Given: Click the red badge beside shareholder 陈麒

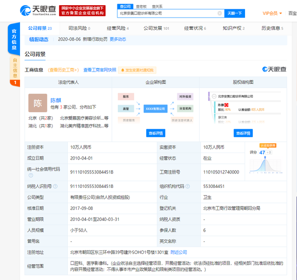Looking at the screenshot, I should pos(226,105).
